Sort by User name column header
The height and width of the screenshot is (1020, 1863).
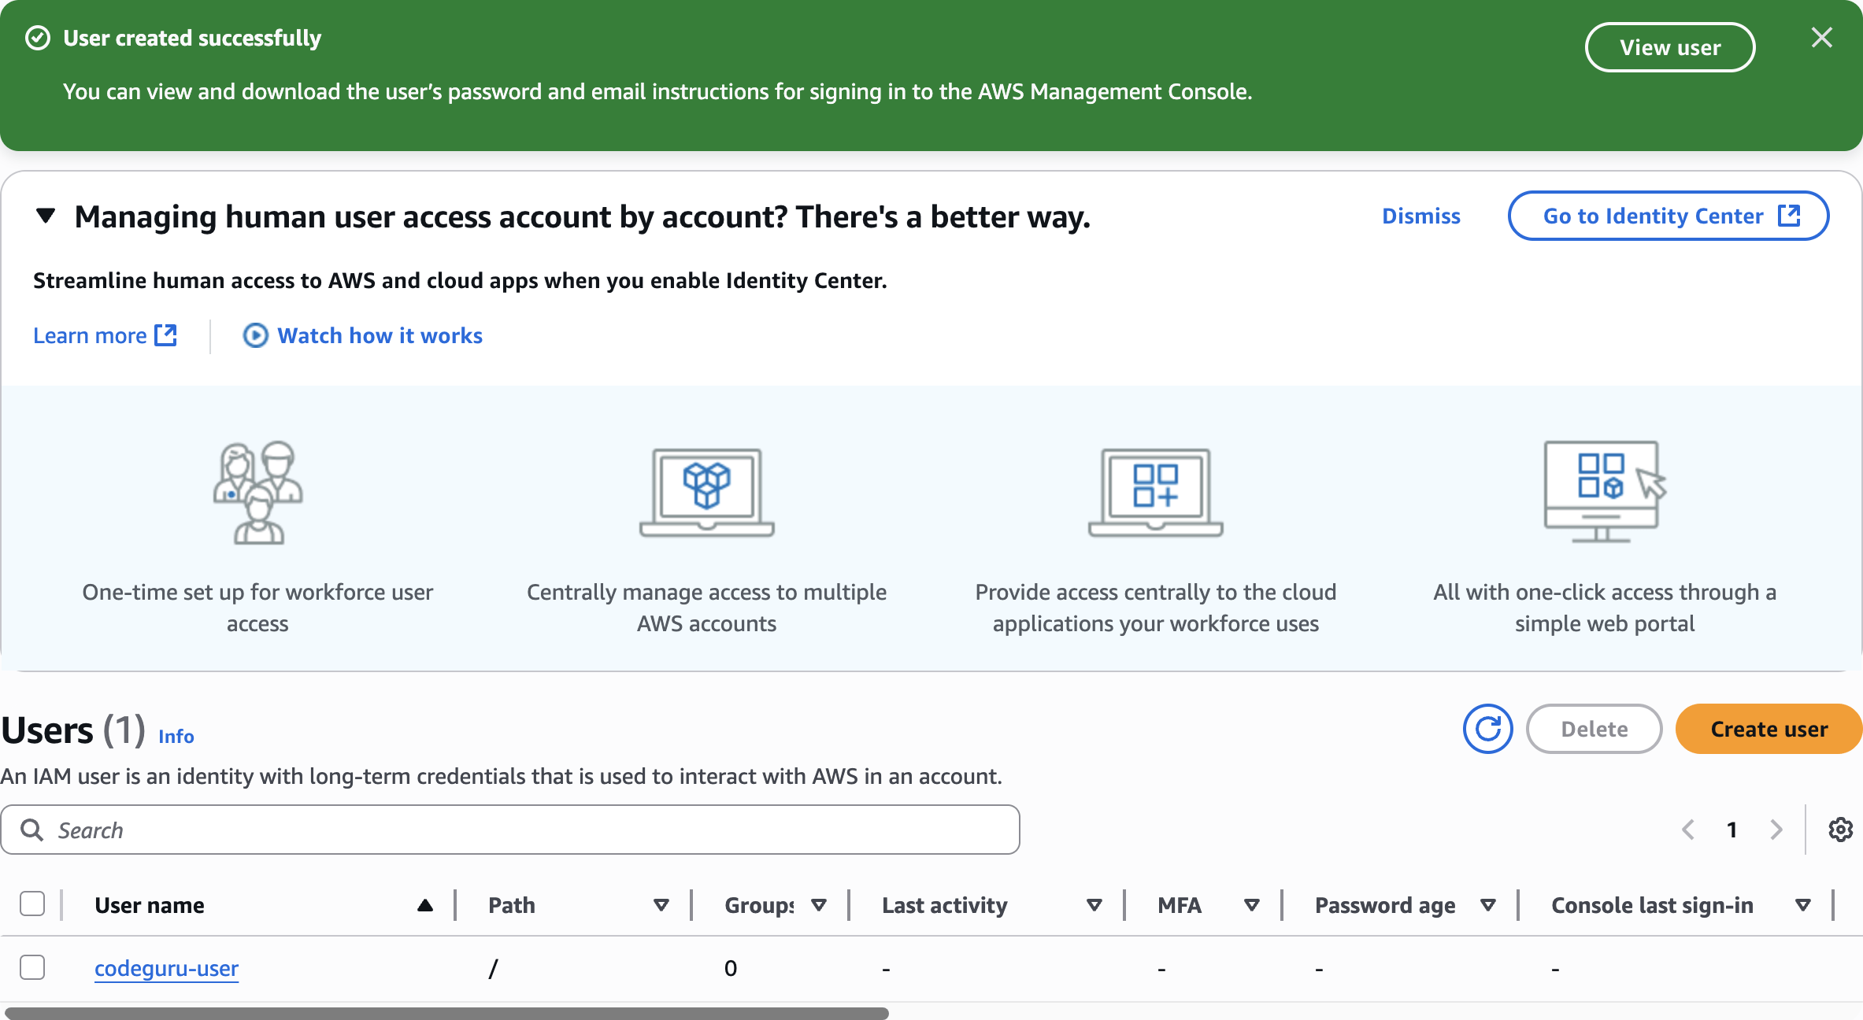coord(150,905)
